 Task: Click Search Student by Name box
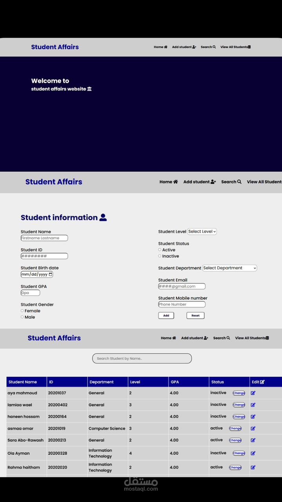coord(142,358)
